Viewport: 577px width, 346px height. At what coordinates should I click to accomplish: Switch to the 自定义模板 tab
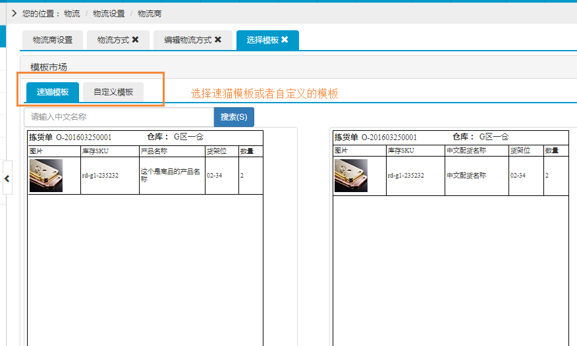tap(113, 92)
